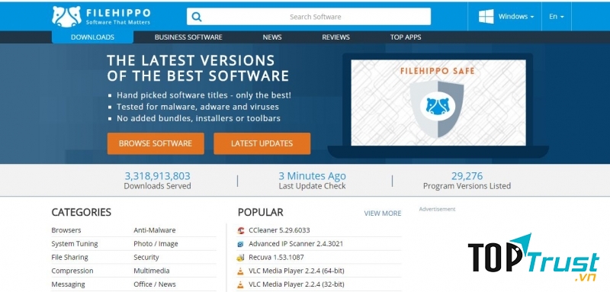The width and height of the screenshot is (610, 292).
Task: Open the Security category
Action: tap(146, 257)
